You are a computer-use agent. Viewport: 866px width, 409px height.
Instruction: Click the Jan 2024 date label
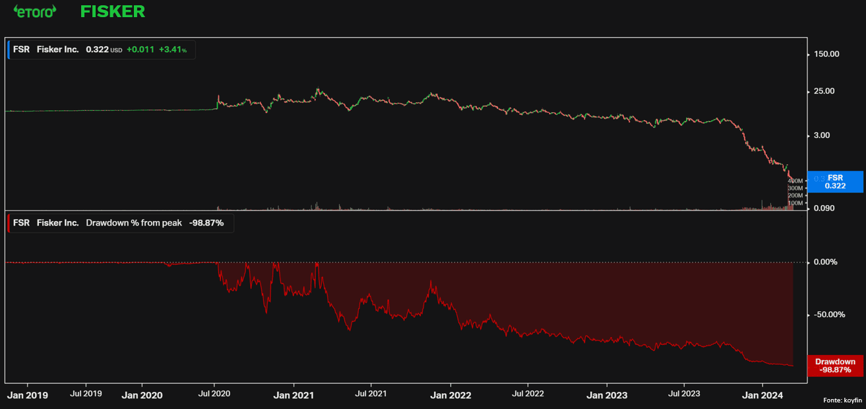coord(762,395)
